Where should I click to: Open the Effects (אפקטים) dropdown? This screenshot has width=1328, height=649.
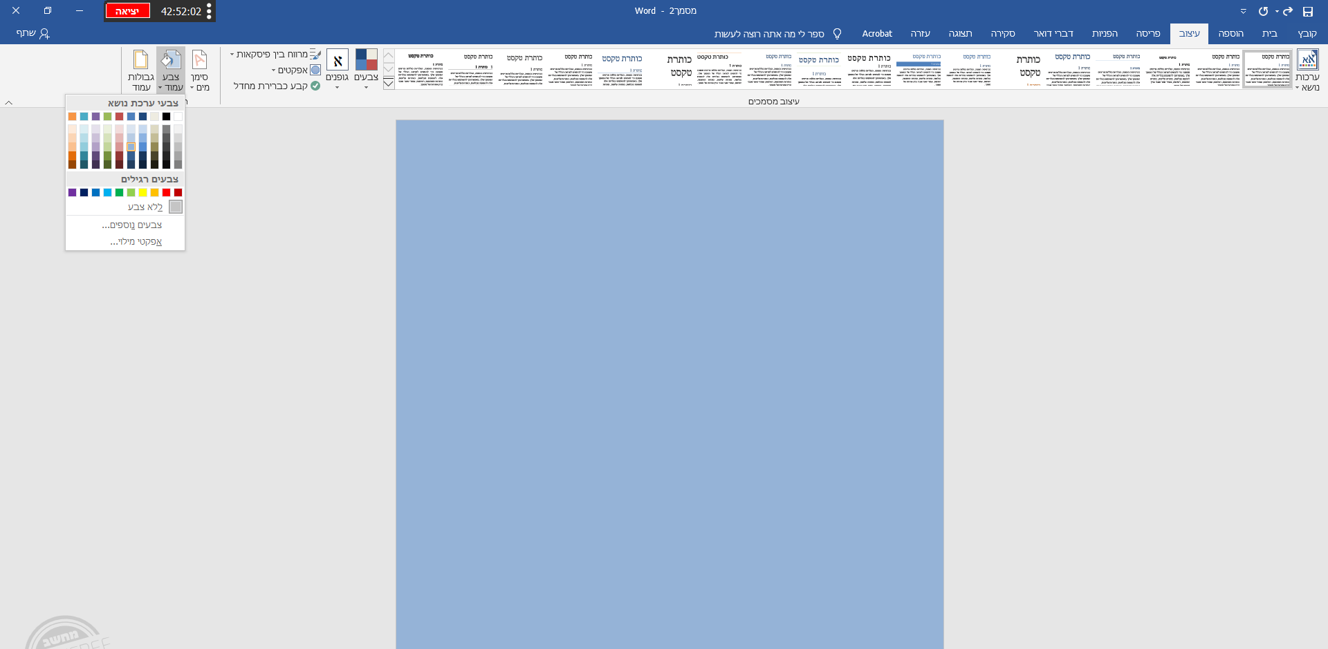(296, 70)
